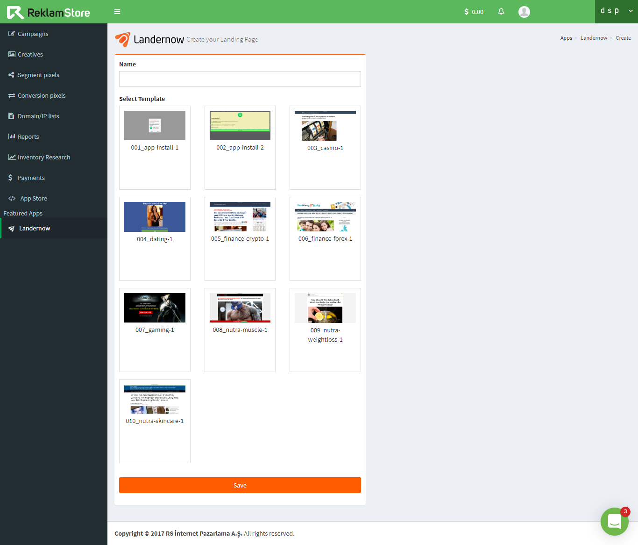Click the Landernow bird logo
638x545 pixels.
tap(122, 39)
